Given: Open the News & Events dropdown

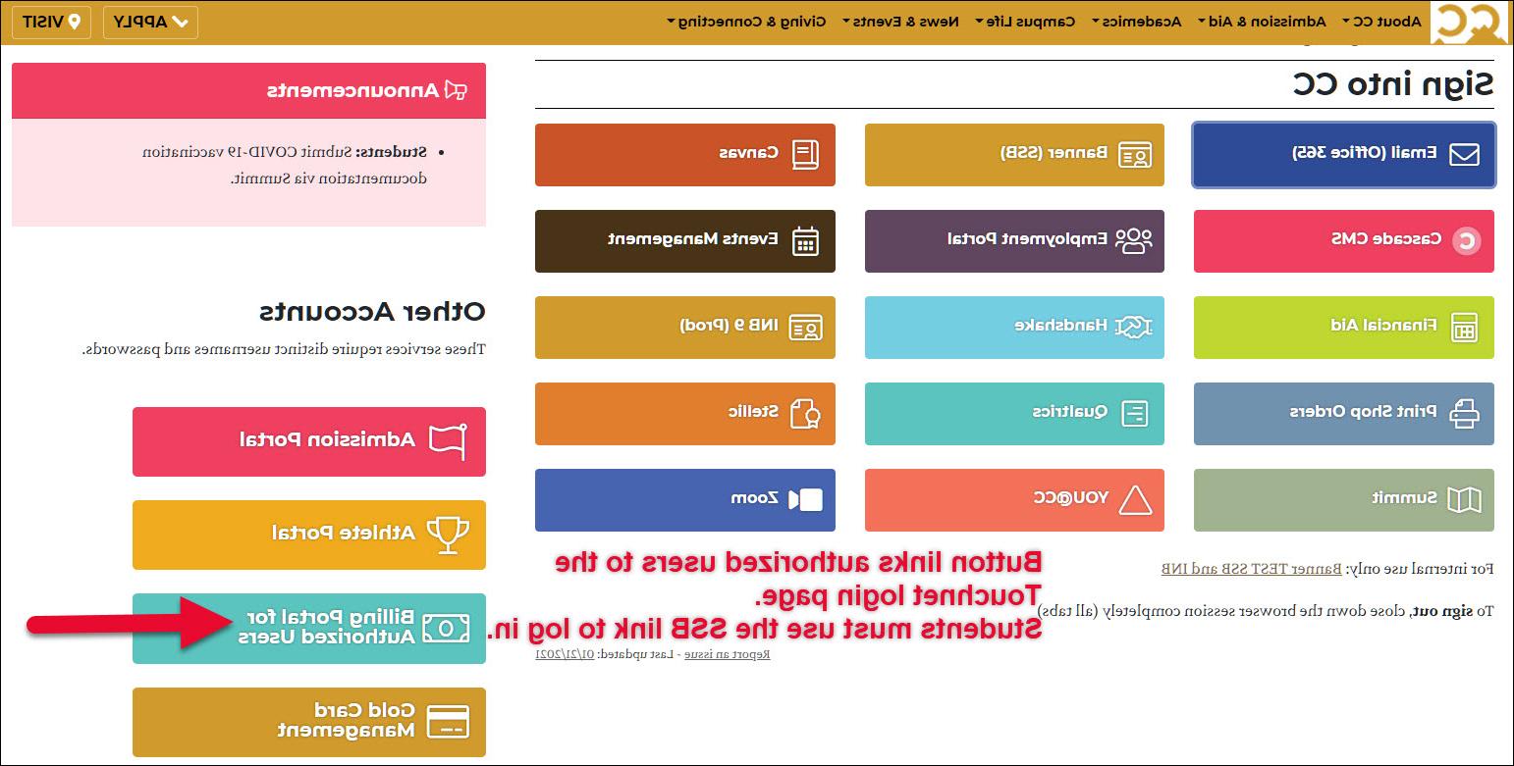Looking at the screenshot, I should pos(901,21).
